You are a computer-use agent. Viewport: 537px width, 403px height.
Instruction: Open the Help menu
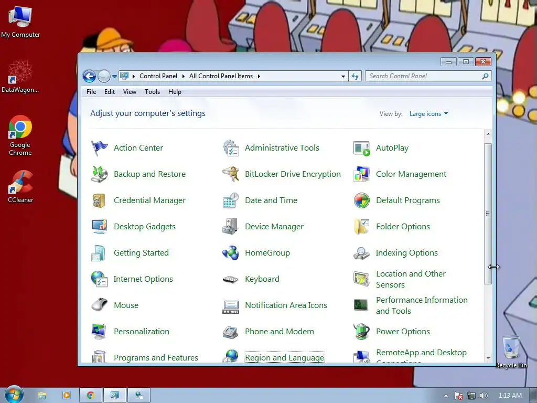click(x=175, y=92)
